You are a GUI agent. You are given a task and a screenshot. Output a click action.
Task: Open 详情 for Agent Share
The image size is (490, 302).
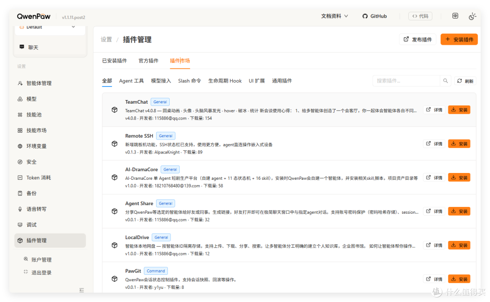[434, 211]
